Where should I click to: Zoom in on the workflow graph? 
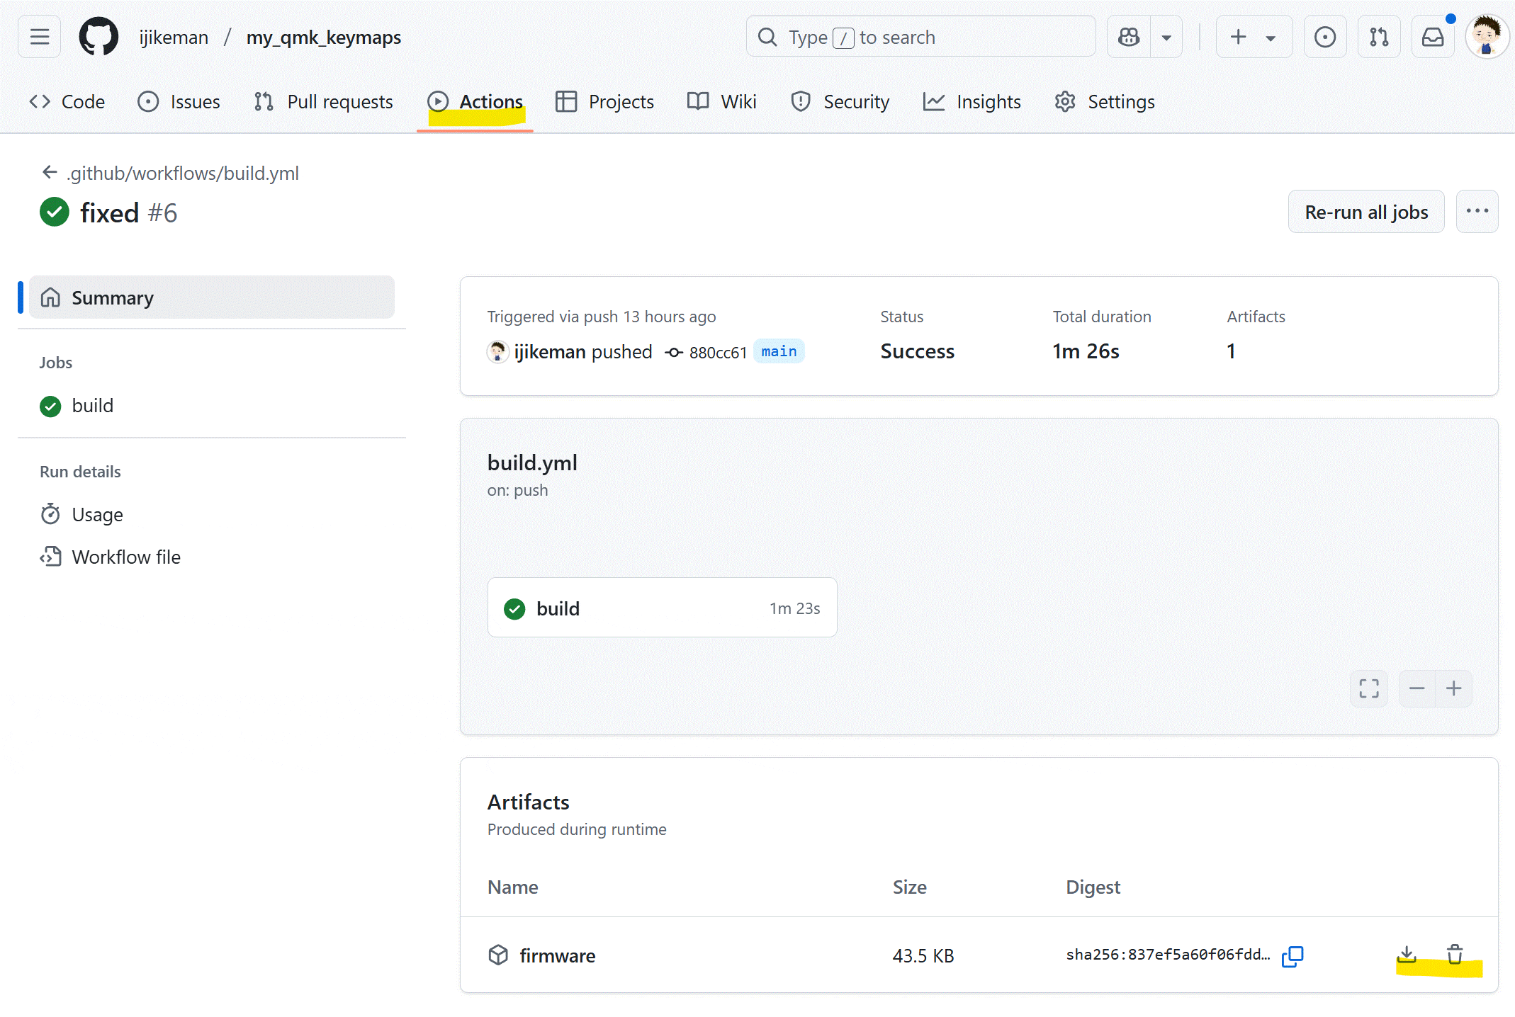pos(1453,688)
